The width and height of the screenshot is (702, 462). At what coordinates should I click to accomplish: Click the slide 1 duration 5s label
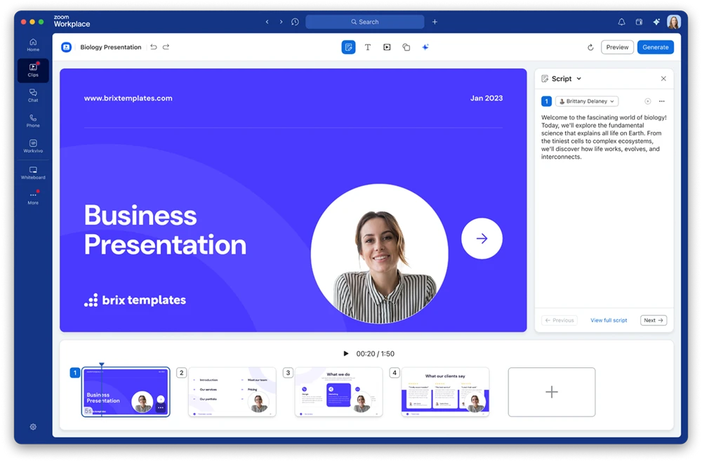pos(88,411)
